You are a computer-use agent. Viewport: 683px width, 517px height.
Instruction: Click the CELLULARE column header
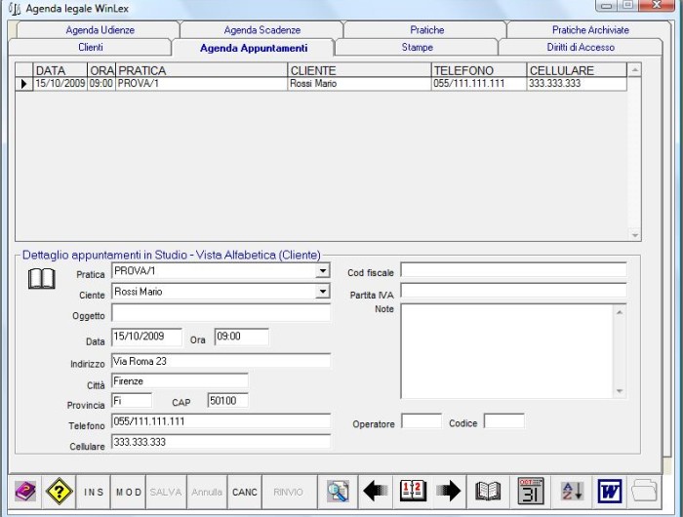pos(578,70)
